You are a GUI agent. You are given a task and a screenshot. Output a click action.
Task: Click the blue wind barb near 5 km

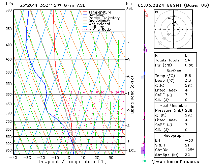click(x=143, y=77)
